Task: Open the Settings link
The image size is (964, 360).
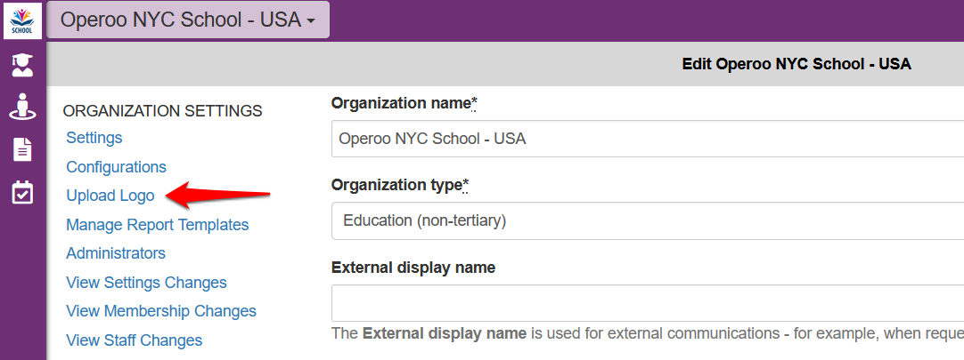Action: [94, 138]
